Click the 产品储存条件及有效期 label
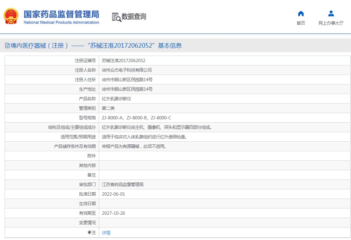Image resolution: width=351 pixels, height=240 pixels. point(75,146)
